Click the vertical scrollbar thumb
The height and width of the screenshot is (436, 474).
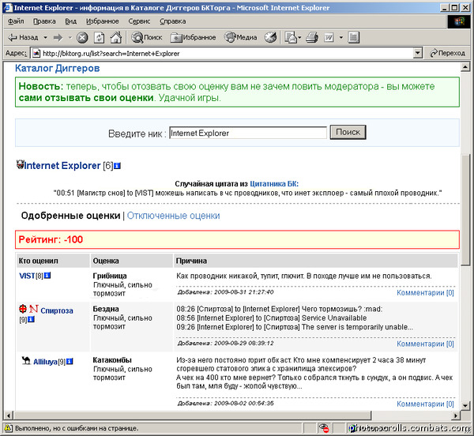click(465, 210)
